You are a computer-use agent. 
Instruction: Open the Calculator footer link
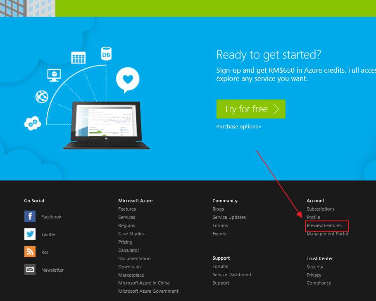point(129,250)
